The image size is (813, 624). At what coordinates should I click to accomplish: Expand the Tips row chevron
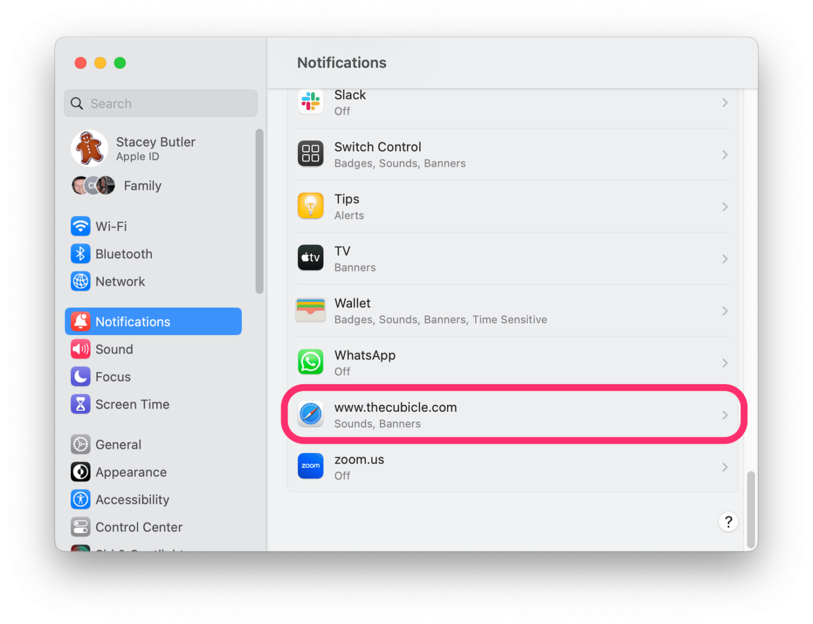(725, 207)
